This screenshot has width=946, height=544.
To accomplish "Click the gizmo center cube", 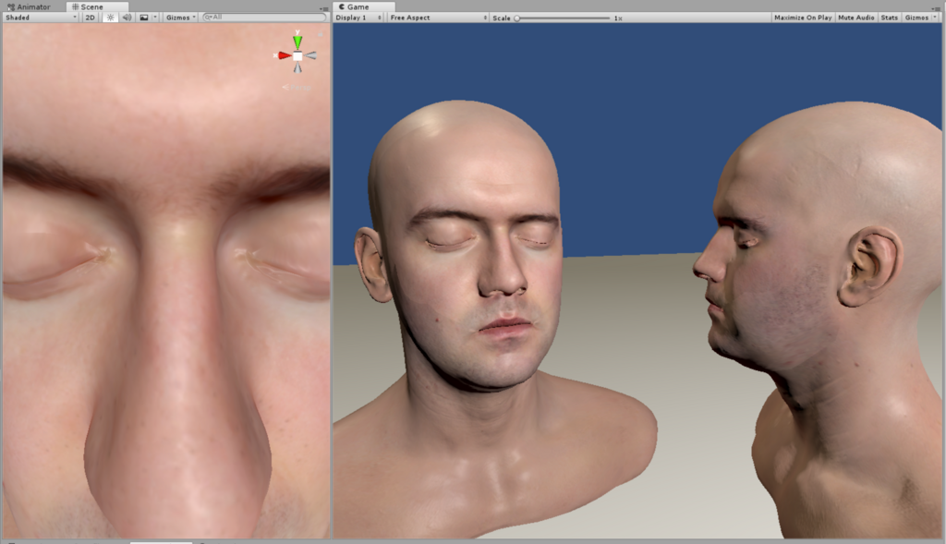I will 297,55.
